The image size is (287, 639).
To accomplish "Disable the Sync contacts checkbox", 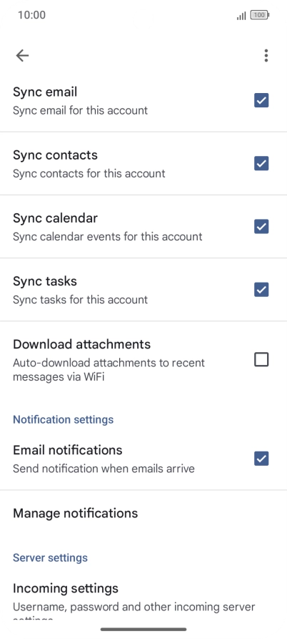I will pos(261,163).
